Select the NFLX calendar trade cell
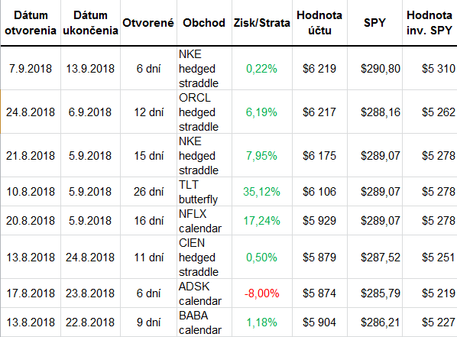Viewport: 457px width, 337px height. point(204,221)
